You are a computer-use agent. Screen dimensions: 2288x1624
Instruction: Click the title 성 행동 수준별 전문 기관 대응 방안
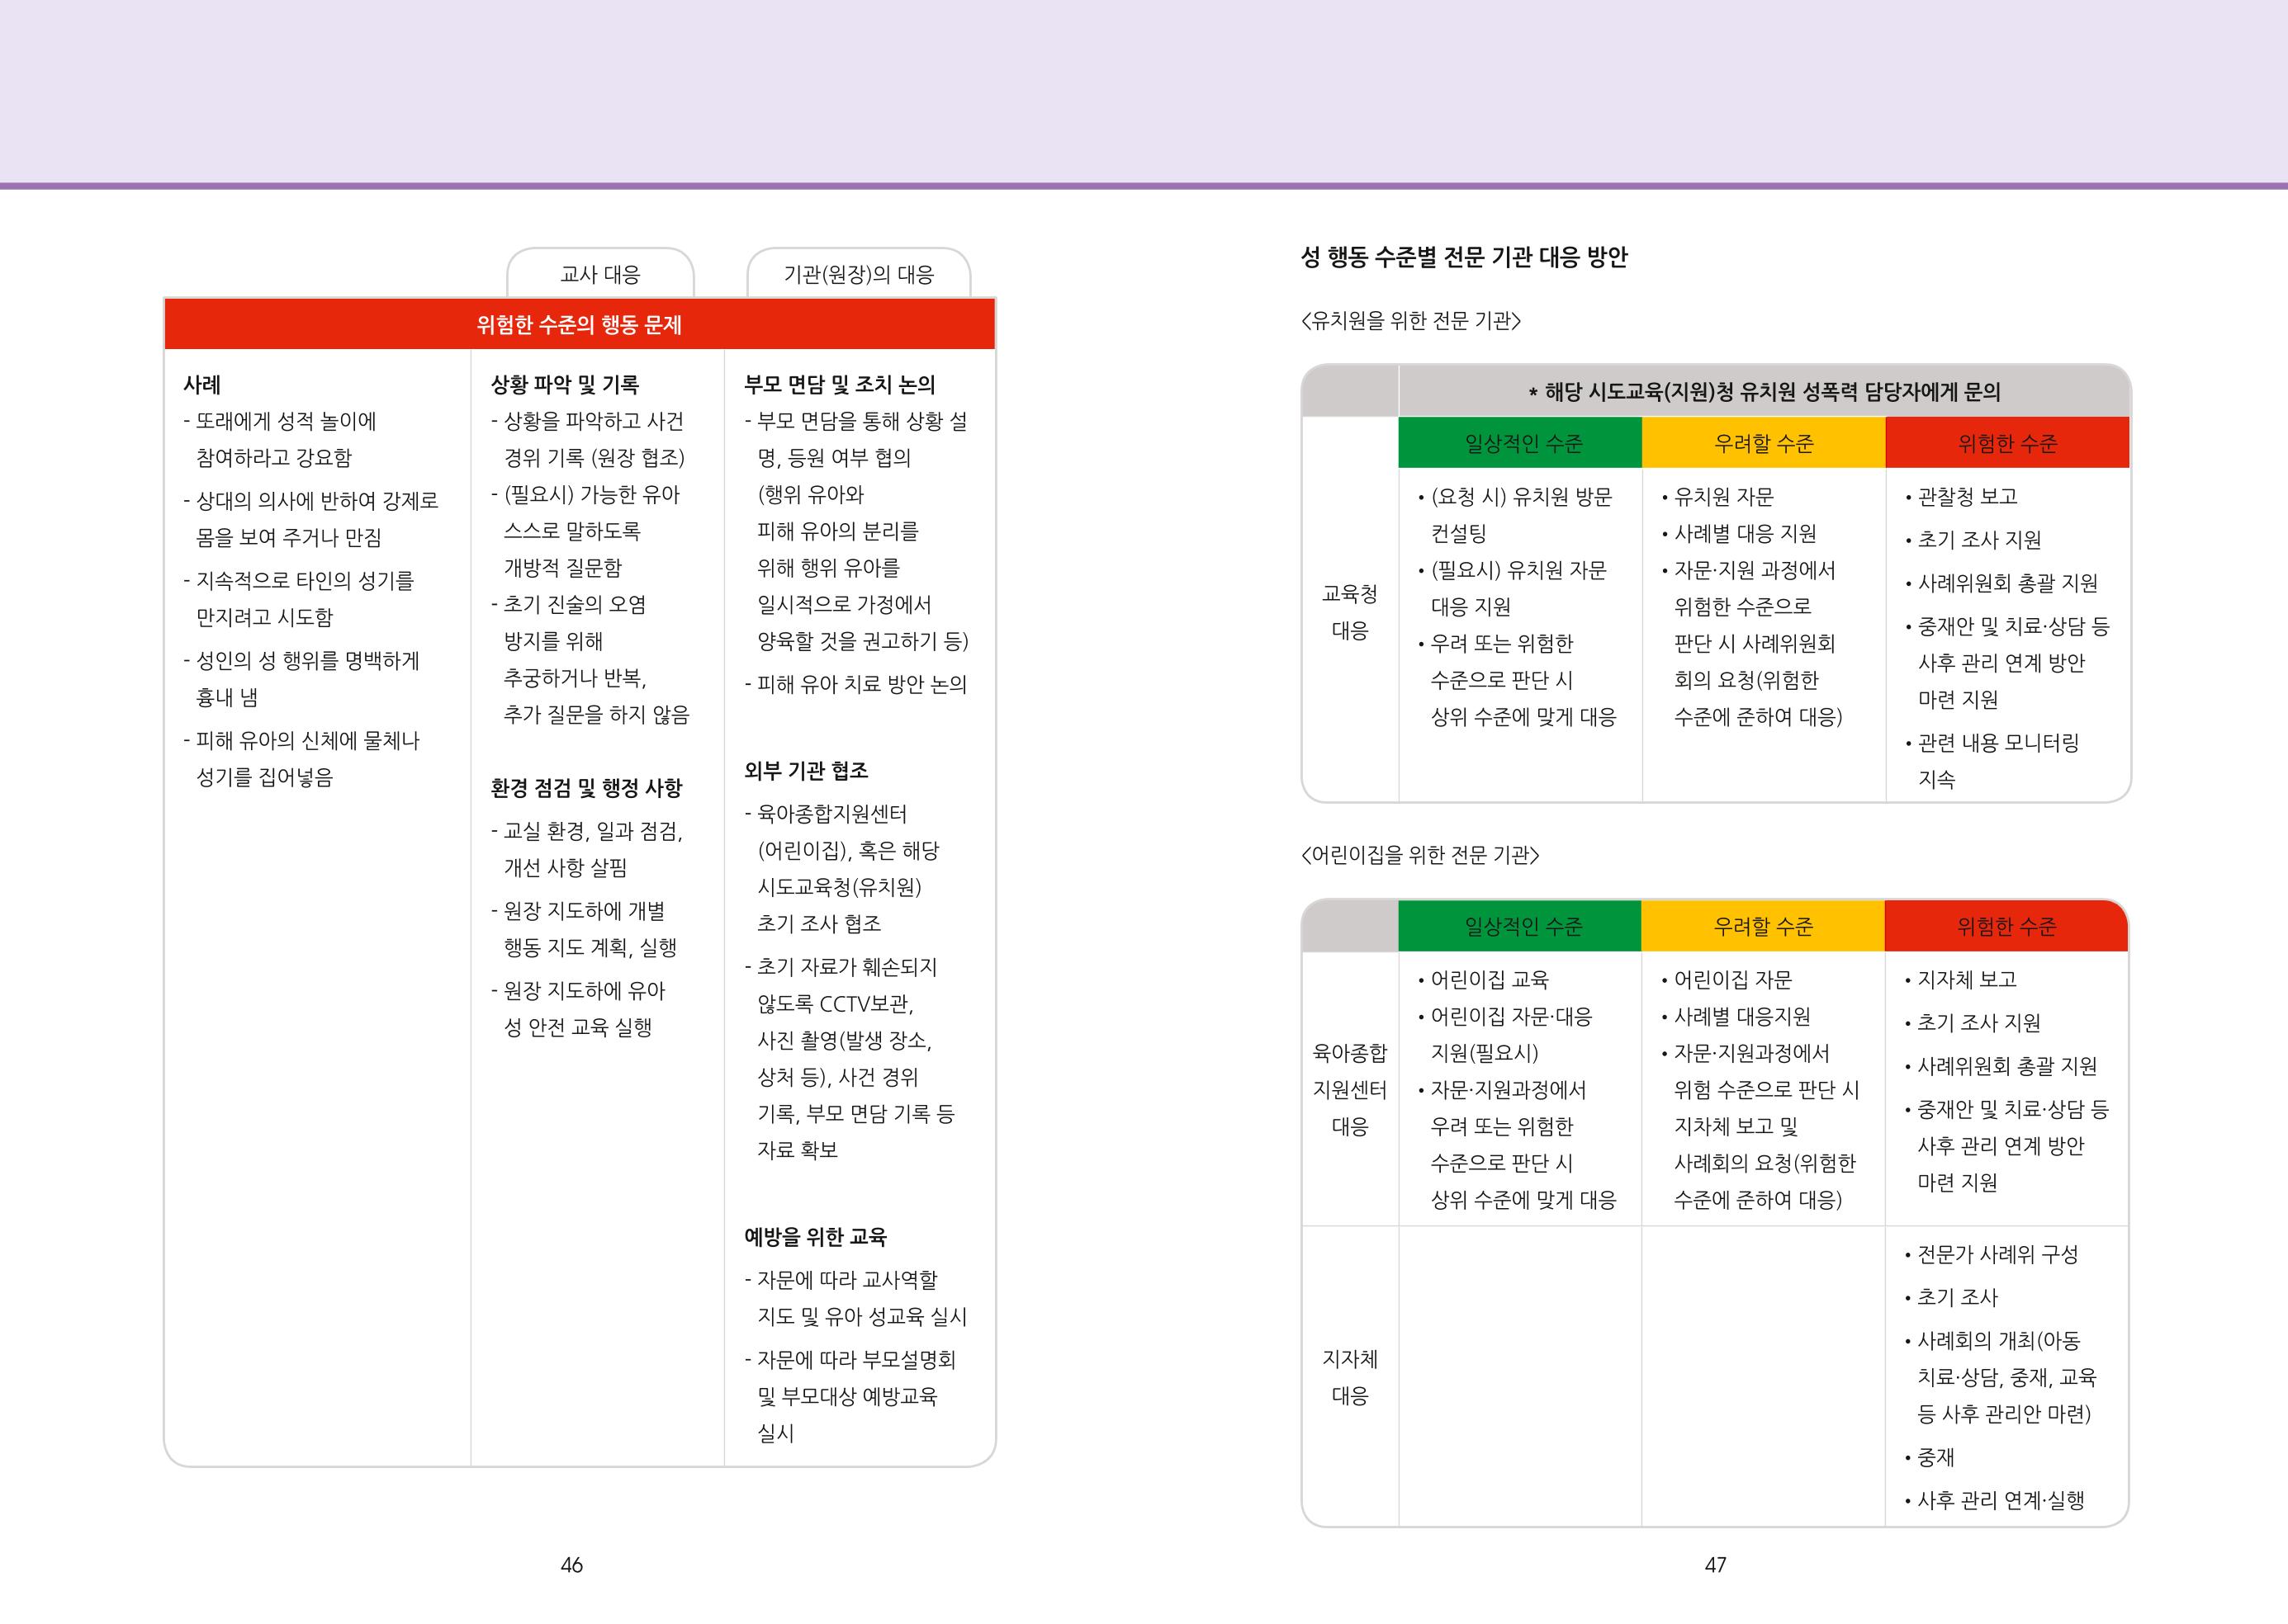tap(1464, 257)
